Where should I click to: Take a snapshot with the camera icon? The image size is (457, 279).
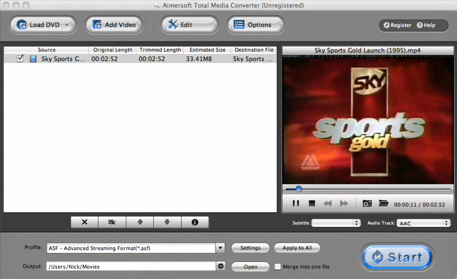(x=367, y=203)
